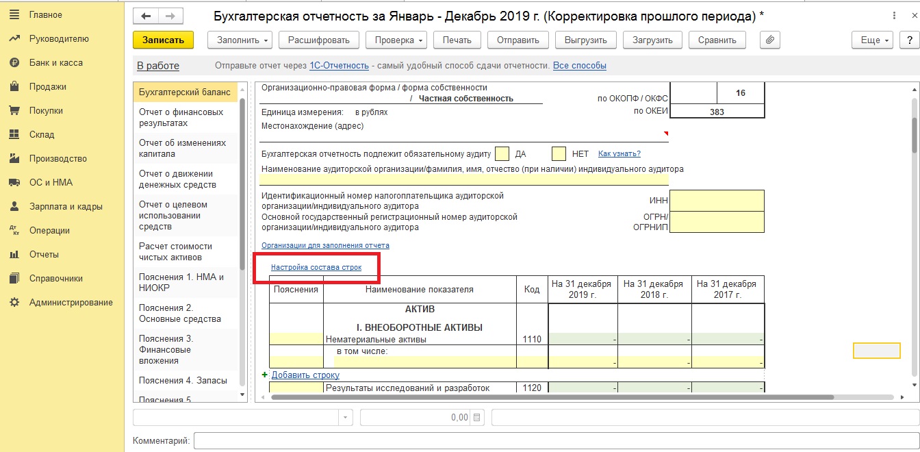Click the Расшифровать button
Viewport: 920px width, 452px height.
pos(319,40)
